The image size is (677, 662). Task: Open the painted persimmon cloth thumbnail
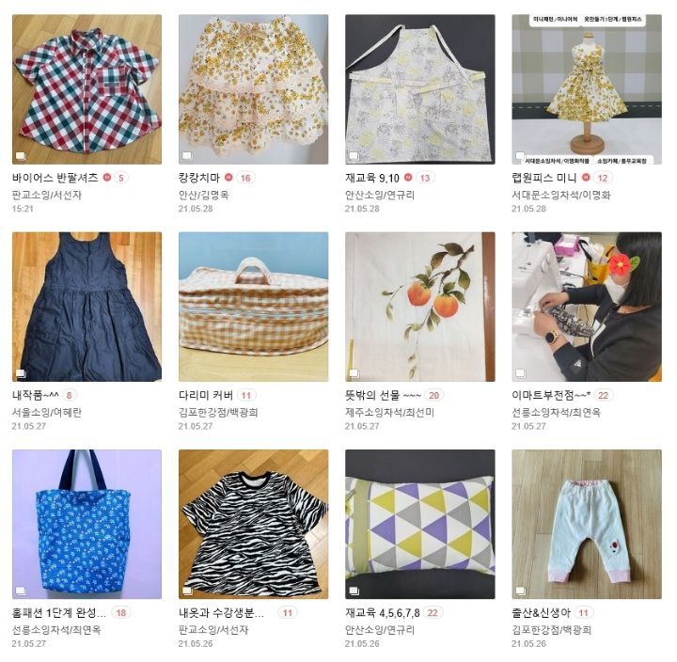(420, 307)
